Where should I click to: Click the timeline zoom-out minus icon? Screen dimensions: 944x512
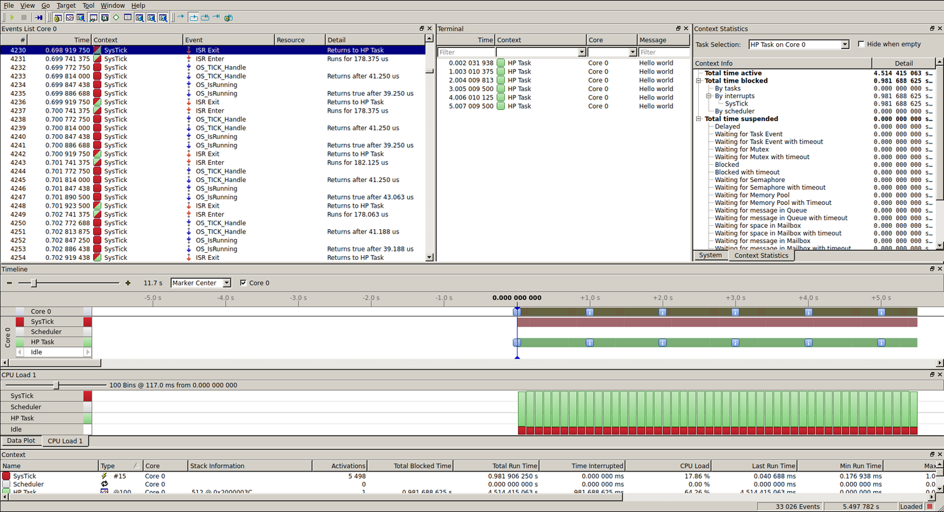9,283
